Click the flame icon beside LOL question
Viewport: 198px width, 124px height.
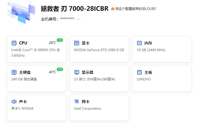(112, 9)
